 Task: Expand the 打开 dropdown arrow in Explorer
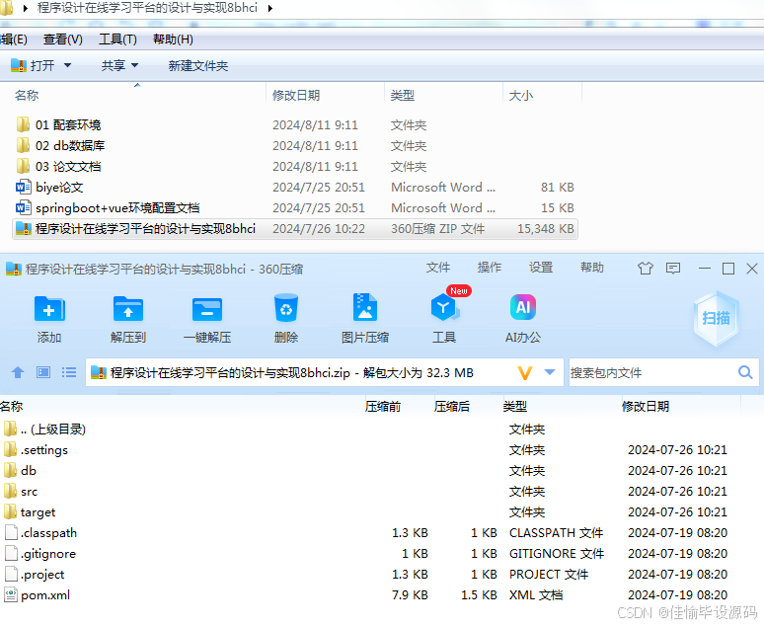pyautogui.click(x=68, y=65)
